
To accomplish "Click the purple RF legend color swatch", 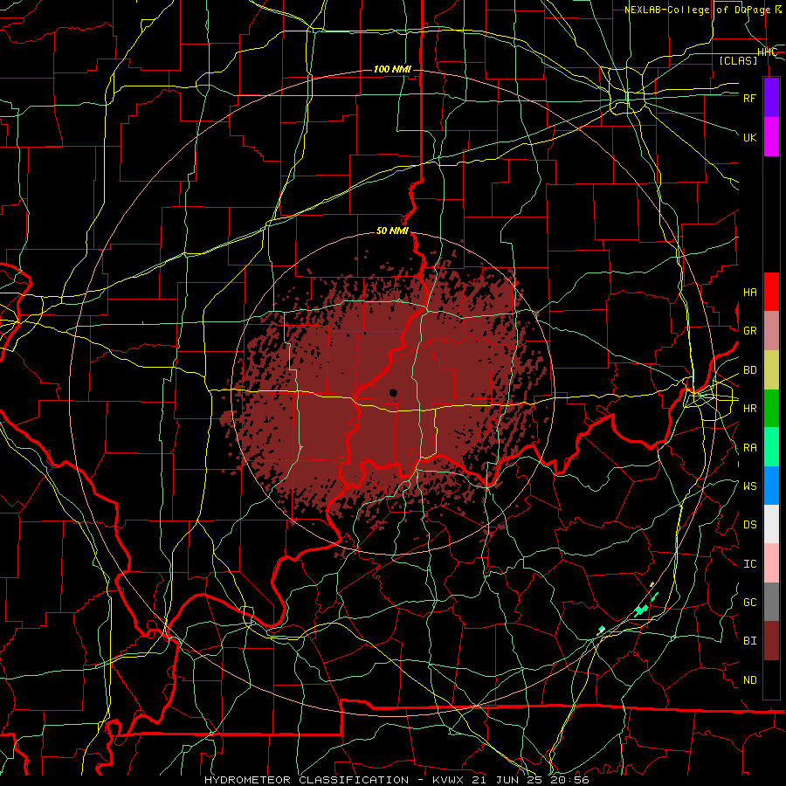I will click(x=771, y=98).
